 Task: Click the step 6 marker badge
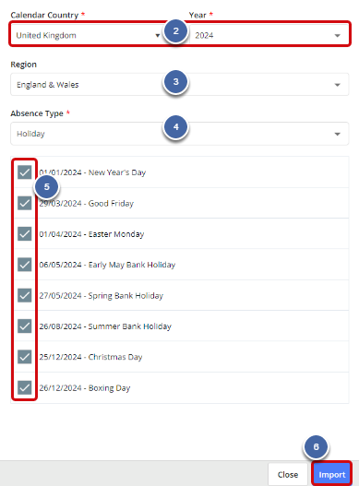pos(316,447)
